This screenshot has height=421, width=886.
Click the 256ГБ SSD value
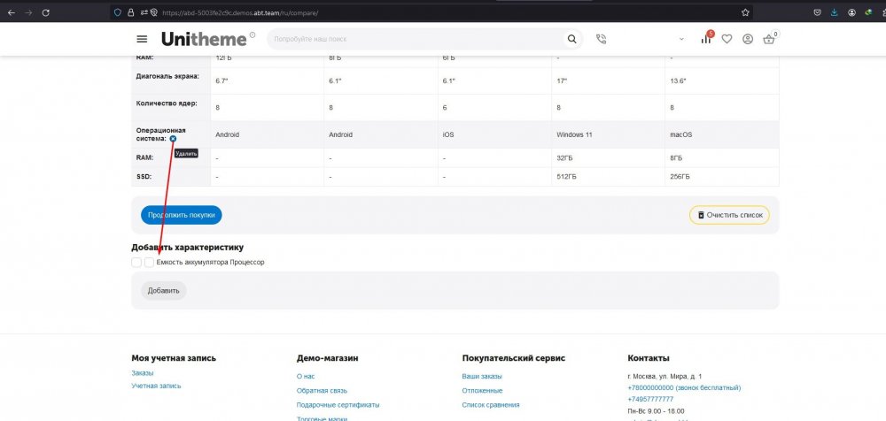(680, 177)
